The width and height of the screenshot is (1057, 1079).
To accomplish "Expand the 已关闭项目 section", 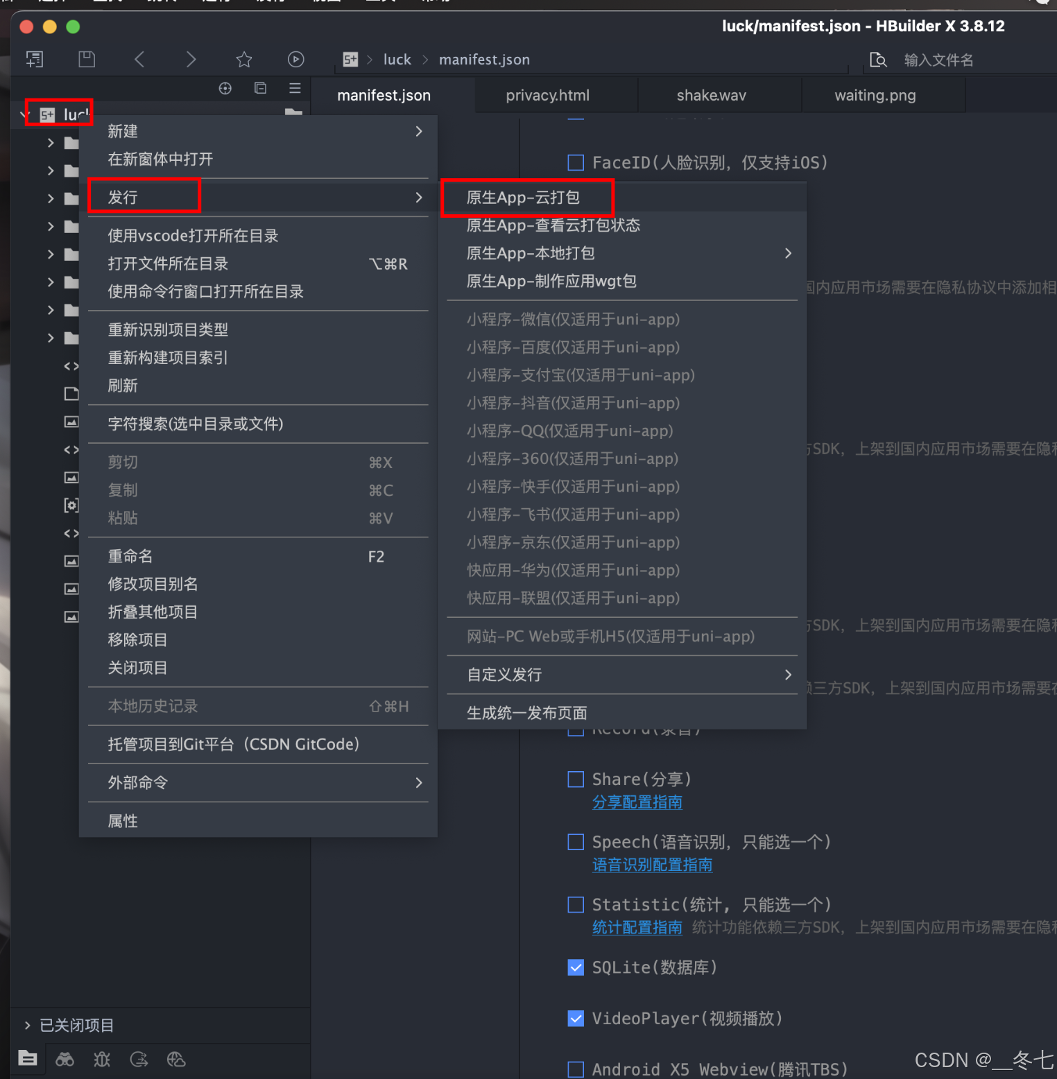I will pyautogui.click(x=28, y=1025).
